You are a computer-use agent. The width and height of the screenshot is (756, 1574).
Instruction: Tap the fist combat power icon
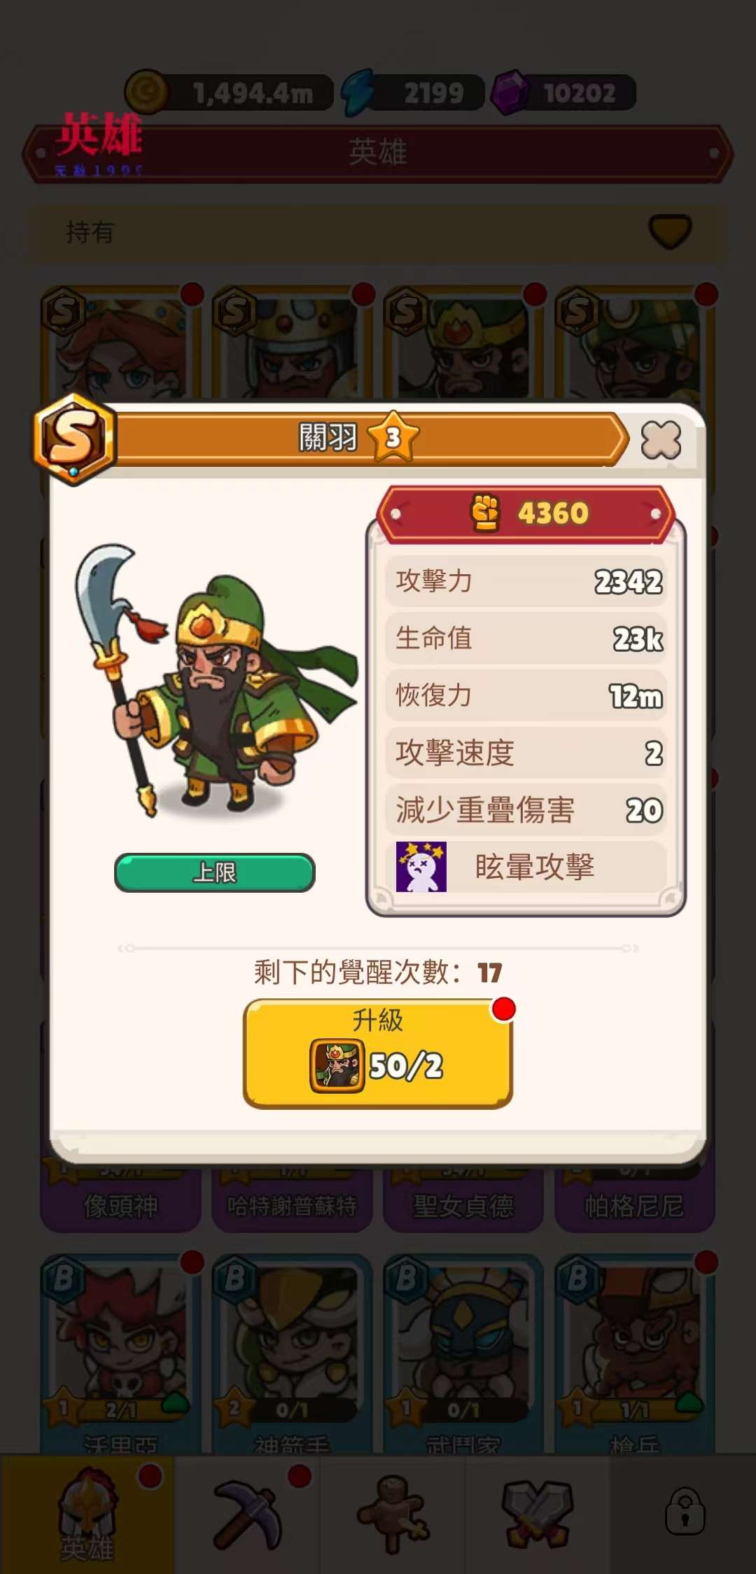tap(485, 513)
